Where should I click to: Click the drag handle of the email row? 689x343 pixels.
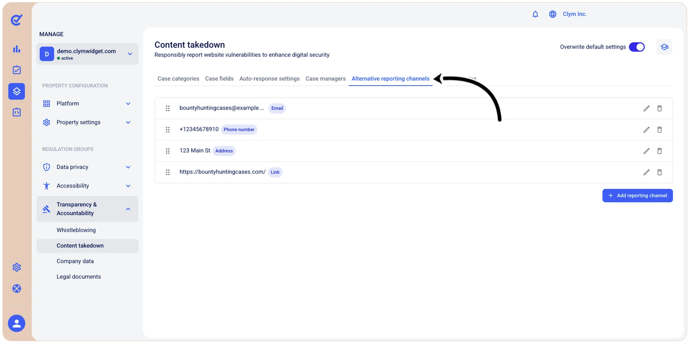[167, 108]
